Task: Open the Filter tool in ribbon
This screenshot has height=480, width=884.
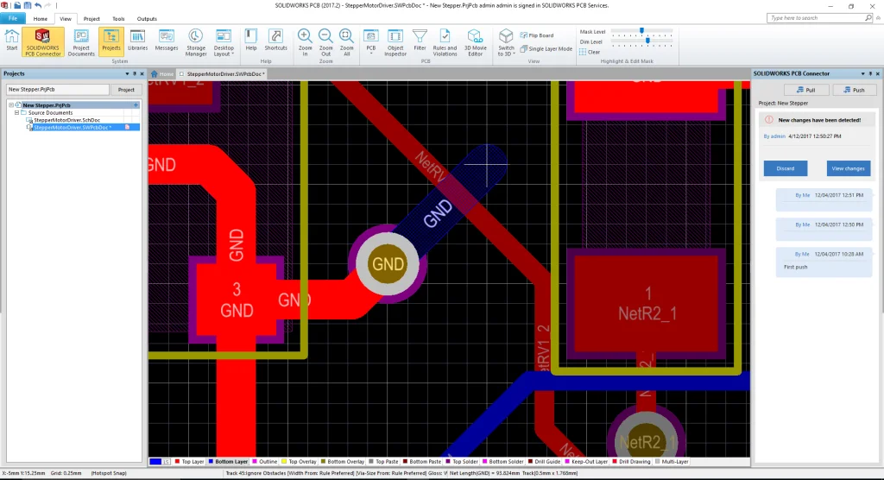Action: coord(420,41)
